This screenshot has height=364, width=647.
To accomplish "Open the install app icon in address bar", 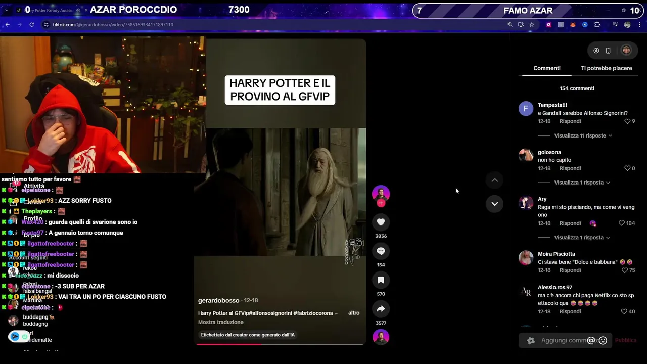I will [x=521, y=24].
